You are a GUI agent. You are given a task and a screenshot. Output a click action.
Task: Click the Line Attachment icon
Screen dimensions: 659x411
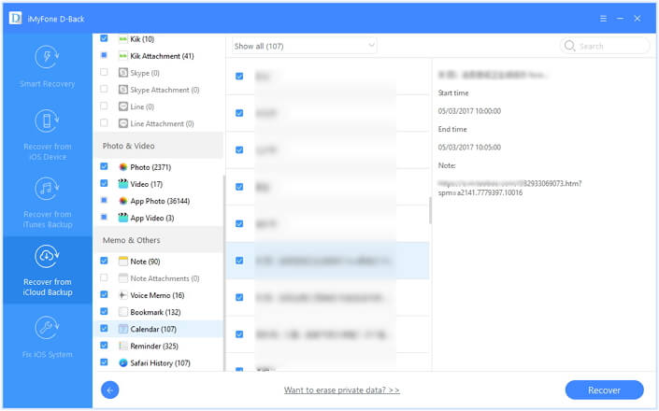coord(123,123)
